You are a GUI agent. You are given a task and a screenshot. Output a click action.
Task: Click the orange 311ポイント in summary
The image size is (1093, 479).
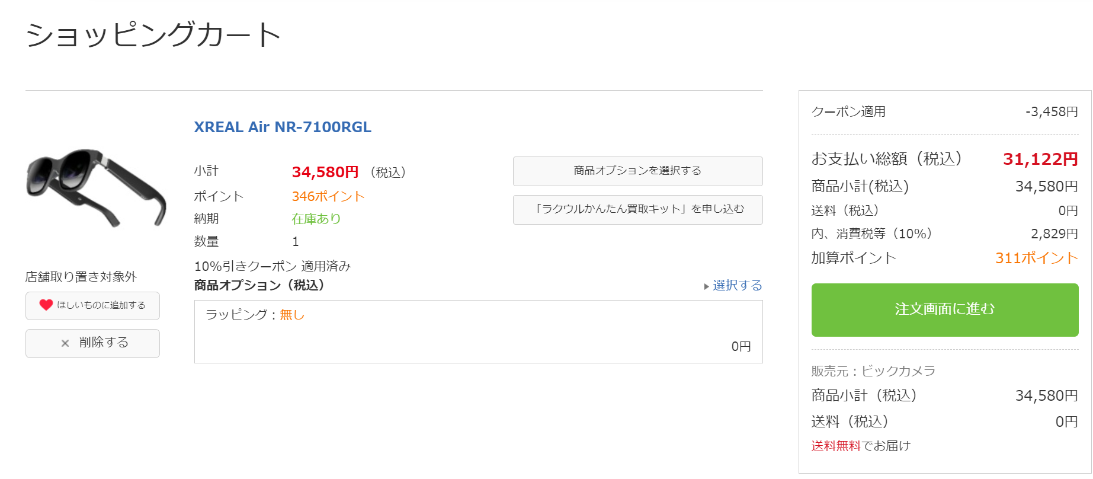(x=1036, y=258)
